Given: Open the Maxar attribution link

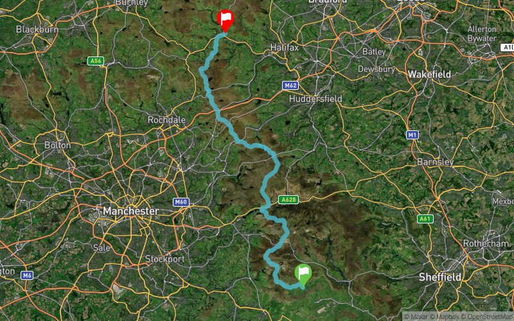Looking at the screenshot, I should coord(416,317).
